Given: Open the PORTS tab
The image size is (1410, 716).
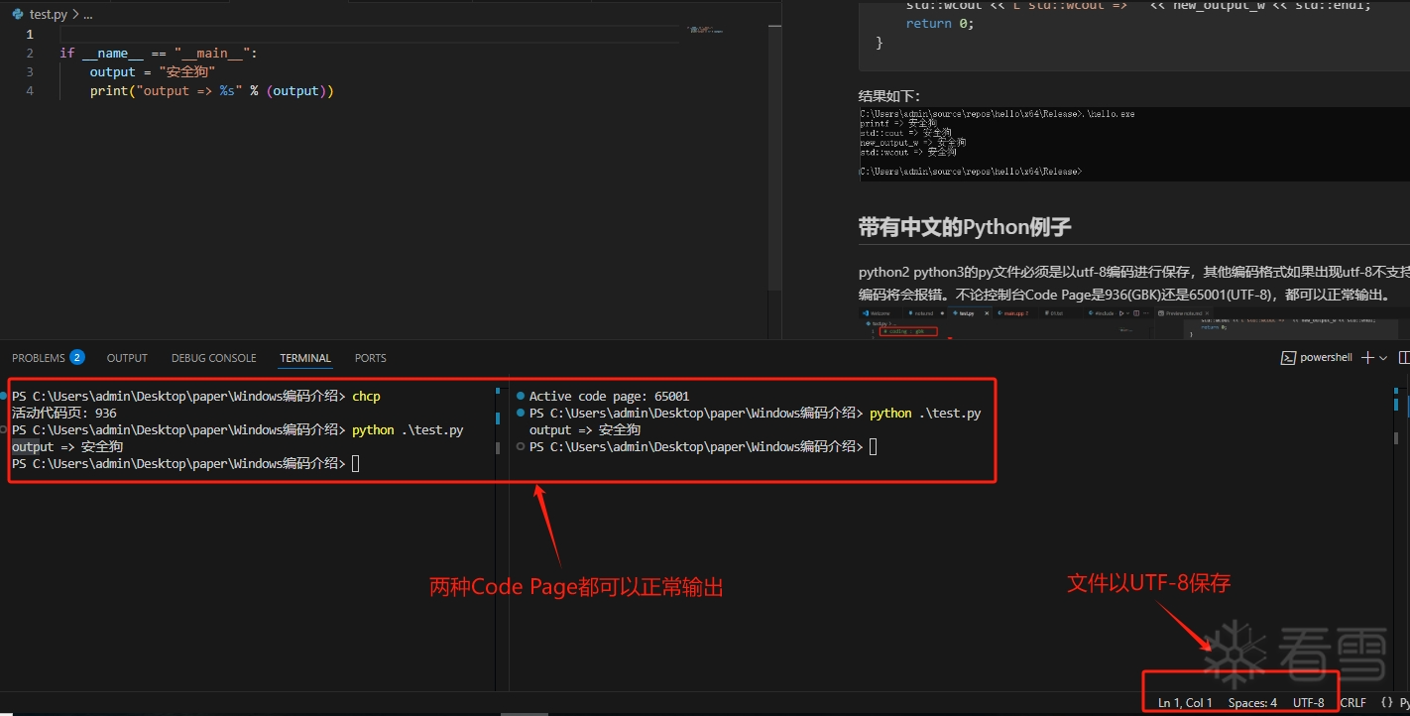Looking at the screenshot, I should point(371,358).
